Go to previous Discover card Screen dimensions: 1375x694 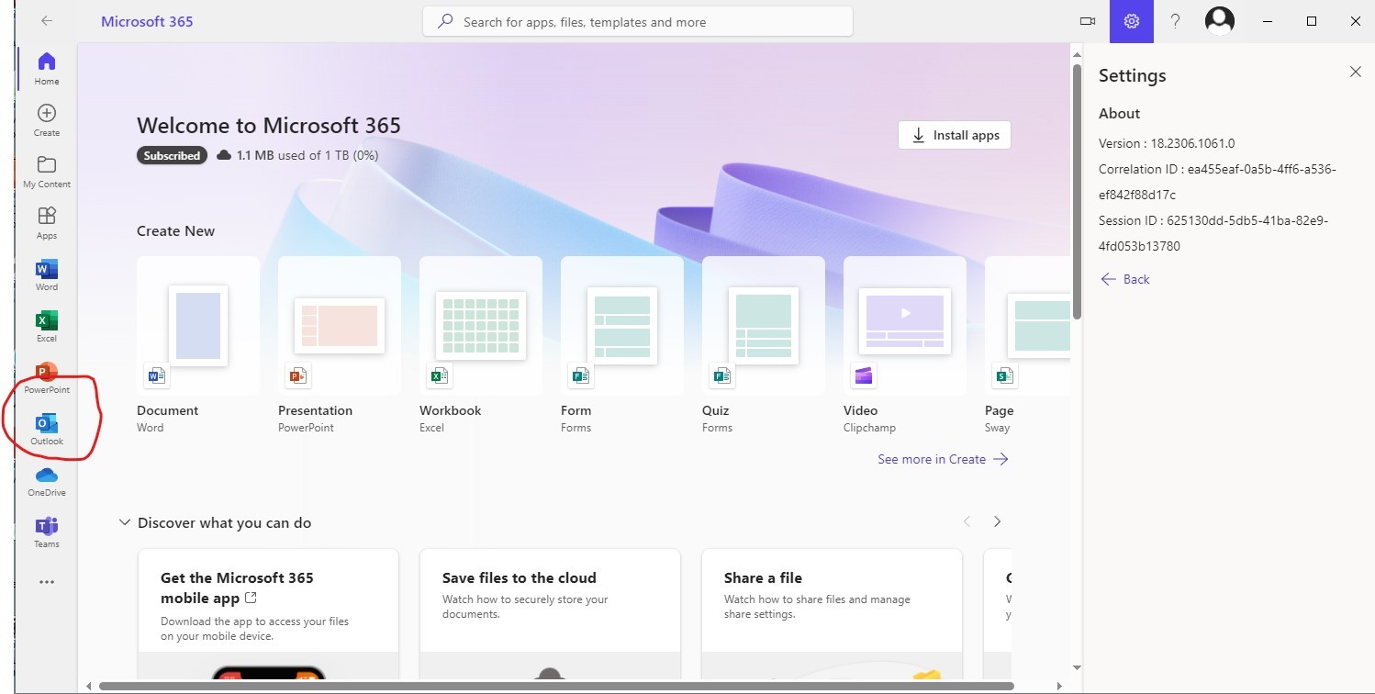[x=967, y=521]
